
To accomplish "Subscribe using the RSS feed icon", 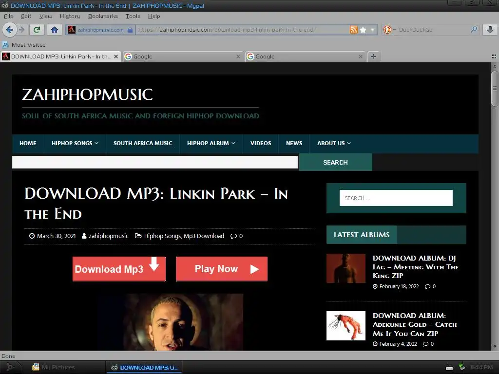I will coord(354,30).
